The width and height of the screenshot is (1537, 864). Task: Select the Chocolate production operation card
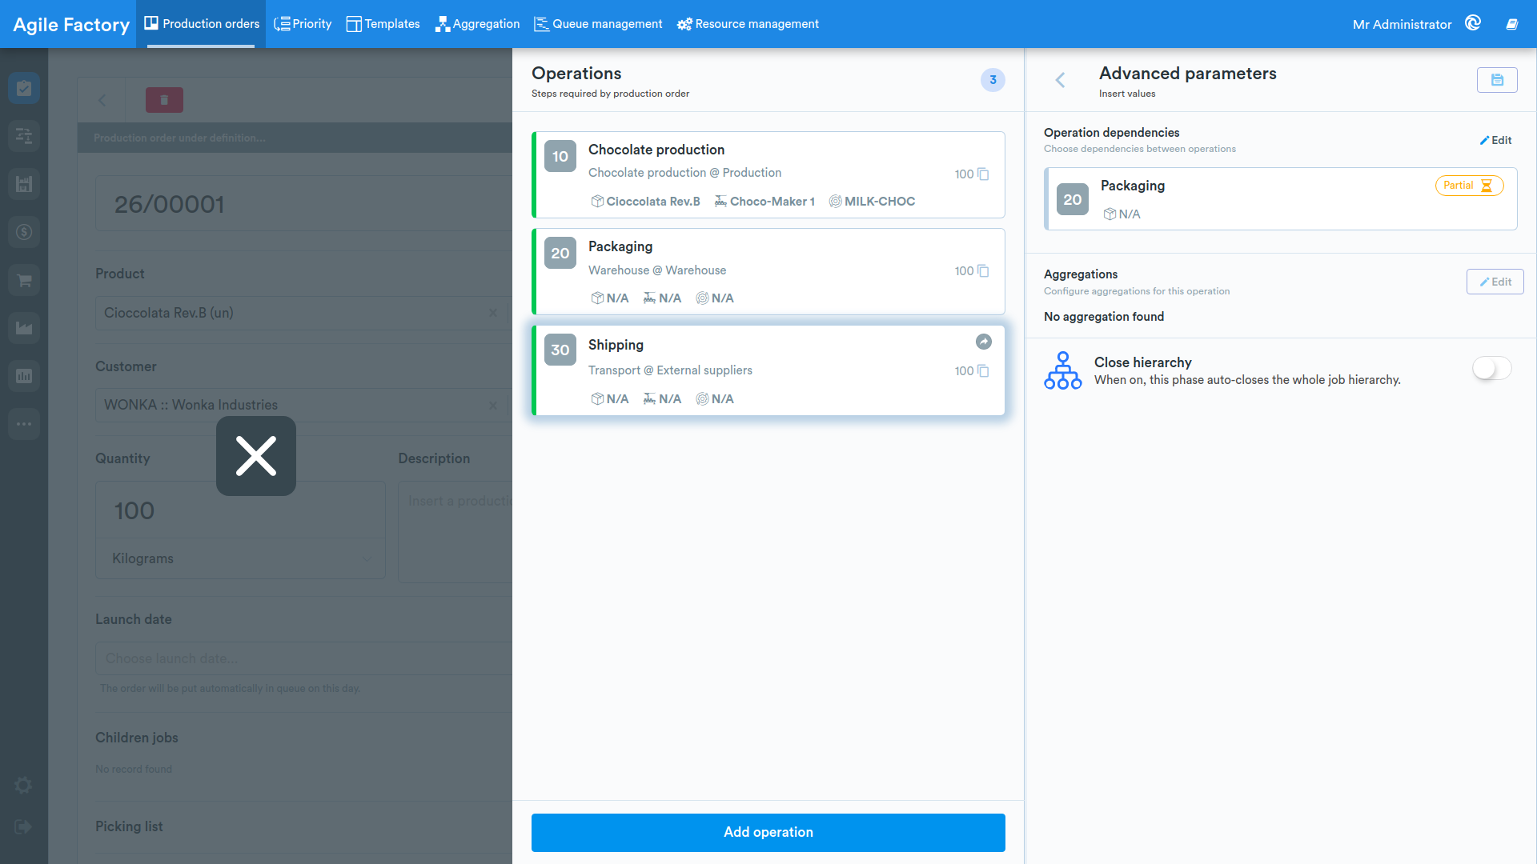coord(768,174)
